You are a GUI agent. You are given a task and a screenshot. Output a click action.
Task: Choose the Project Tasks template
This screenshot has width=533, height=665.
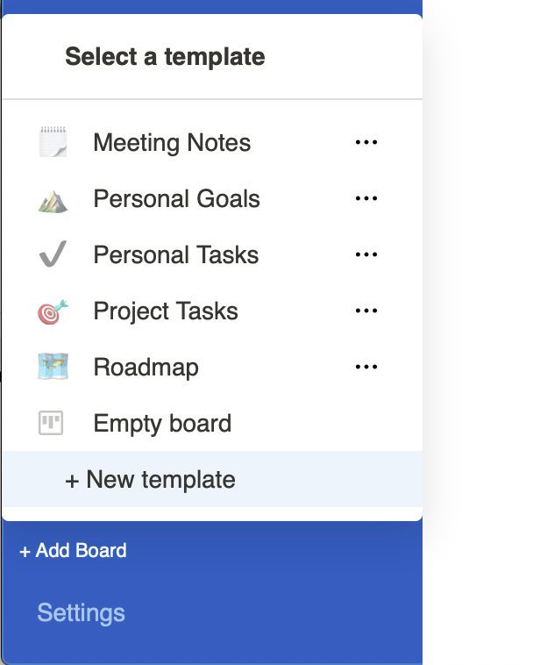click(166, 311)
